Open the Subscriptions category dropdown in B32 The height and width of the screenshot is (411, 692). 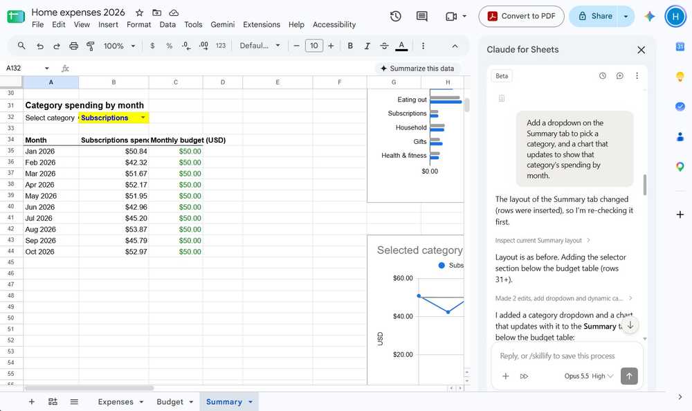[143, 118]
